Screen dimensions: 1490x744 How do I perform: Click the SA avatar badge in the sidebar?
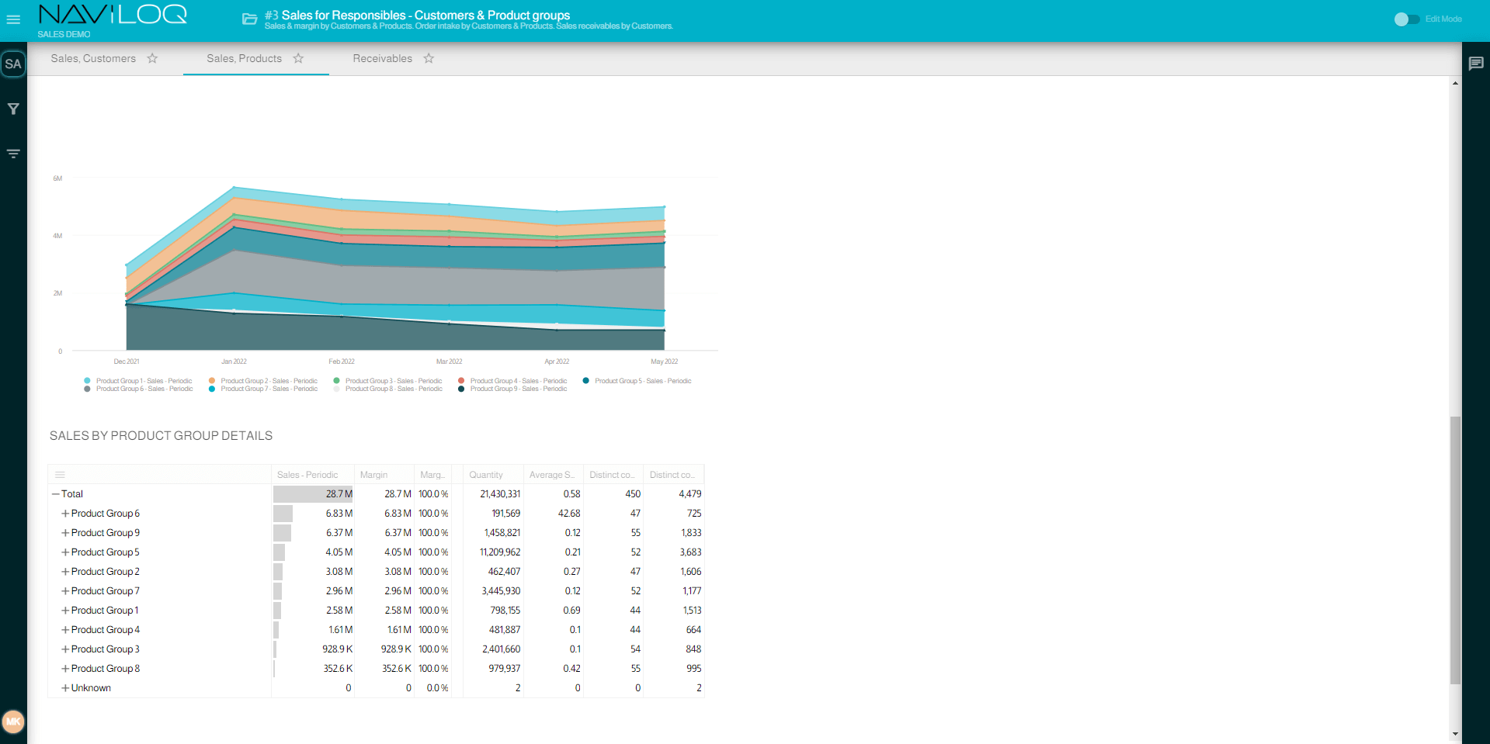13,64
